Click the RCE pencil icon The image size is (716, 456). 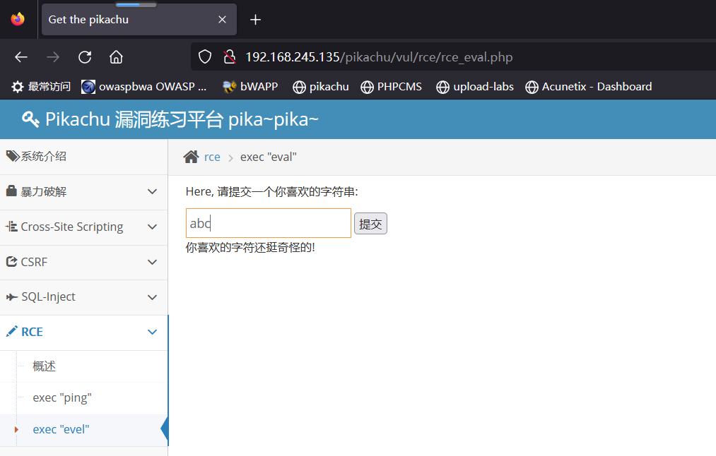tap(12, 332)
